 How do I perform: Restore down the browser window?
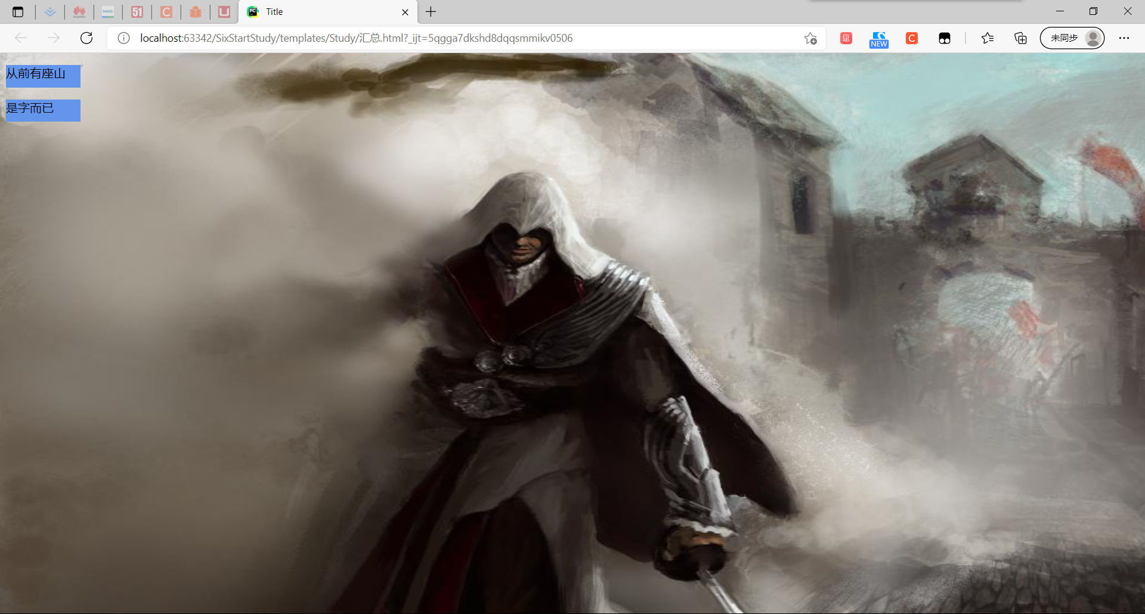pyautogui.click(x=1093, y=11)
